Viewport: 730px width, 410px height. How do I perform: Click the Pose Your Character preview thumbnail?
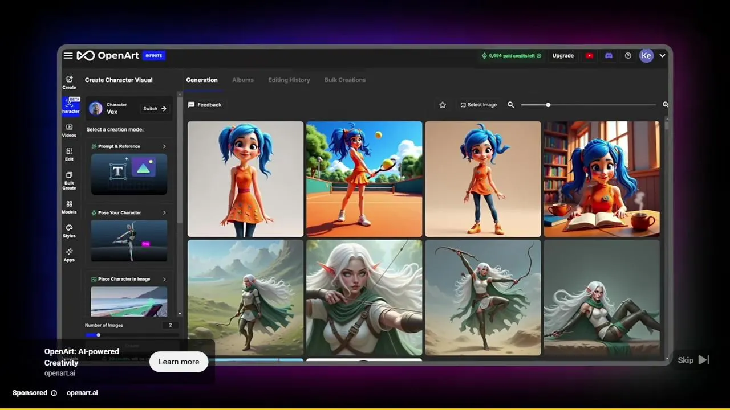point(129,240)
